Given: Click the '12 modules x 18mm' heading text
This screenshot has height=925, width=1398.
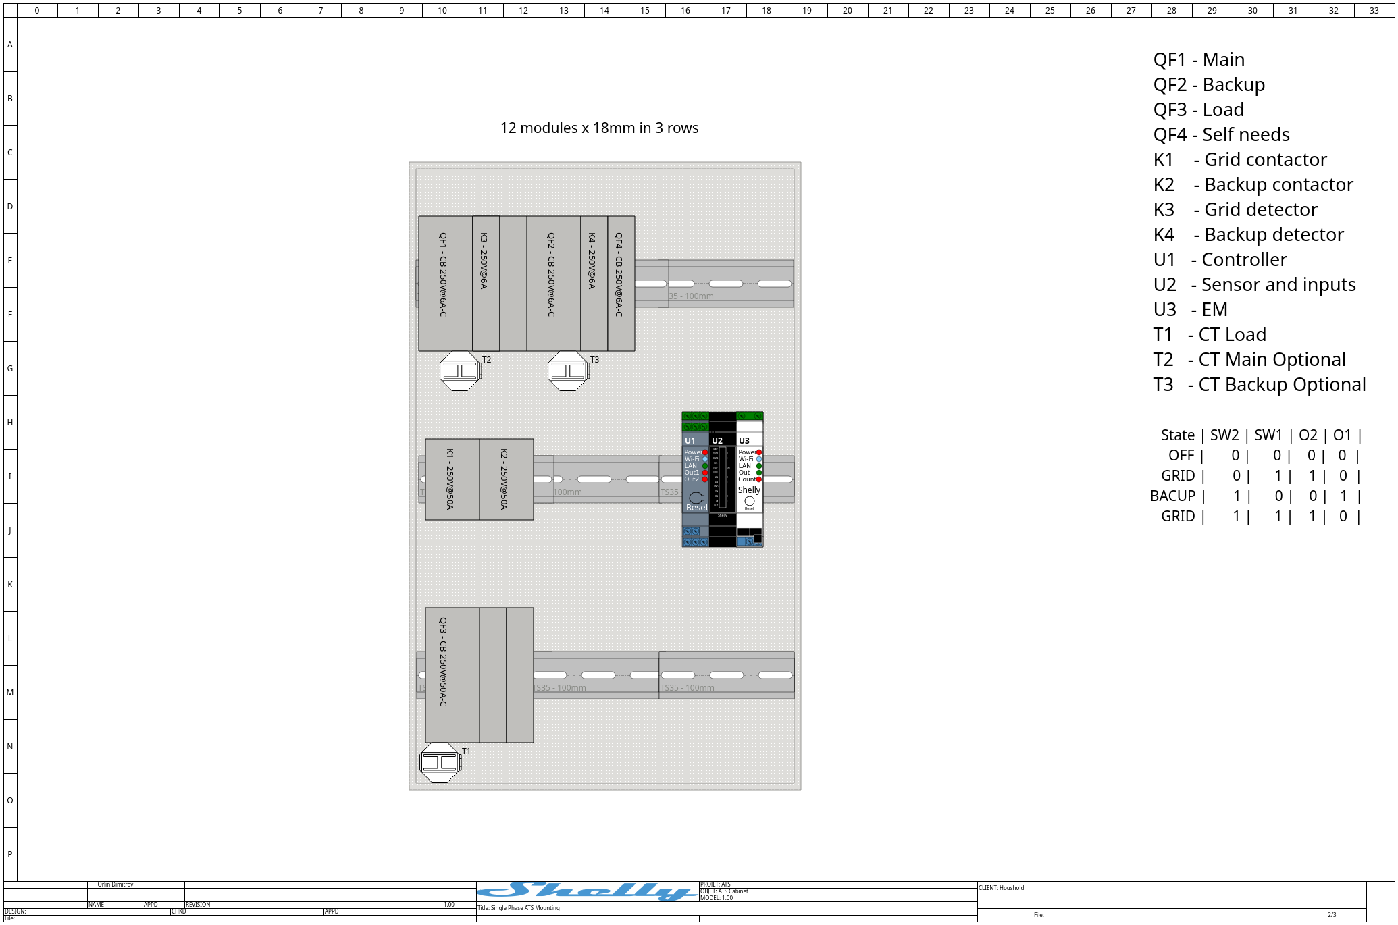Looking at the screenshot, I should click(599, 128).
